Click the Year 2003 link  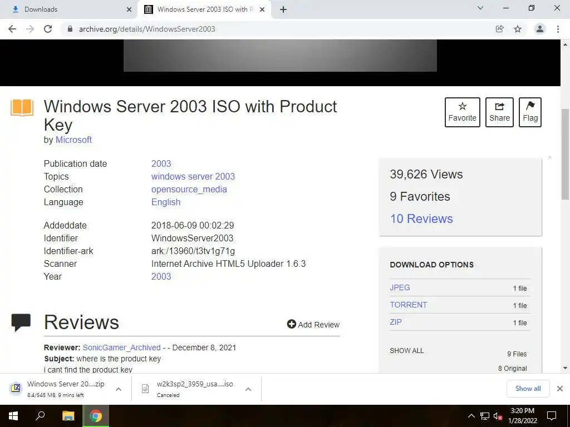[x=161, y=277]
